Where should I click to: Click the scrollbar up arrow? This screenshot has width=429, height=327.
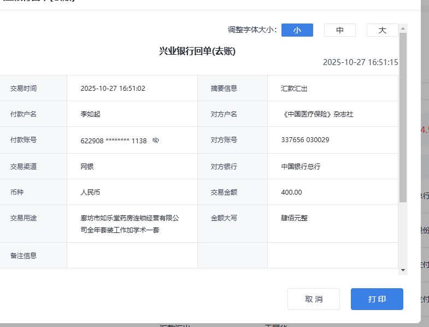point(403,27)
